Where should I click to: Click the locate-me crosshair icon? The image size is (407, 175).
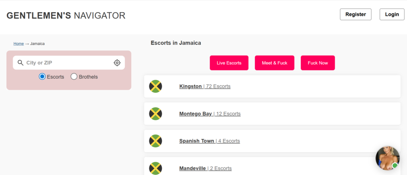[x=117, y=63]
